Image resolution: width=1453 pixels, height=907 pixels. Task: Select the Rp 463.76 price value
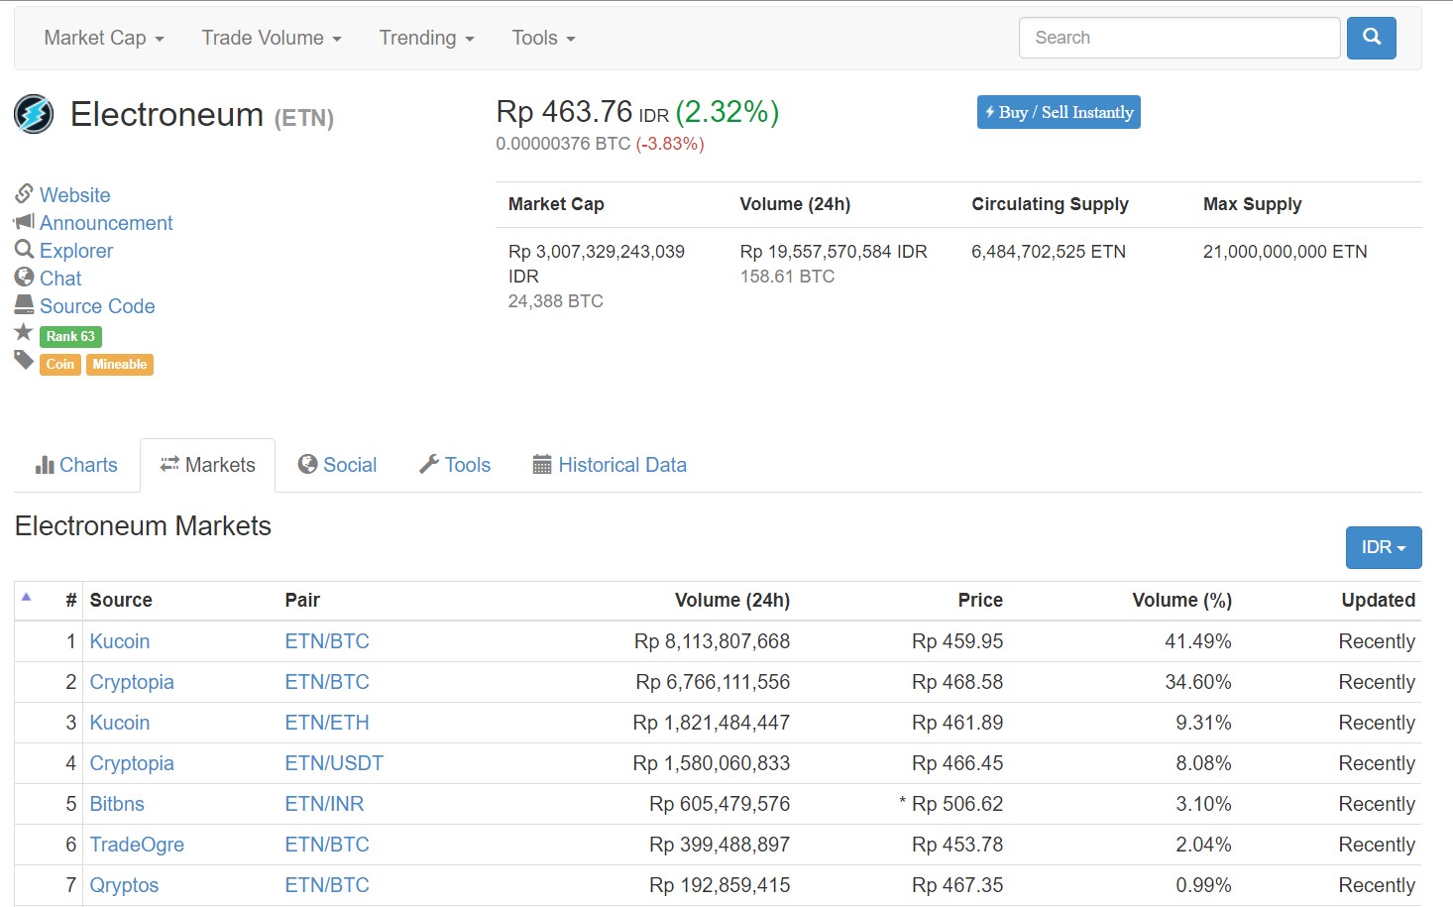pos(564,112)
